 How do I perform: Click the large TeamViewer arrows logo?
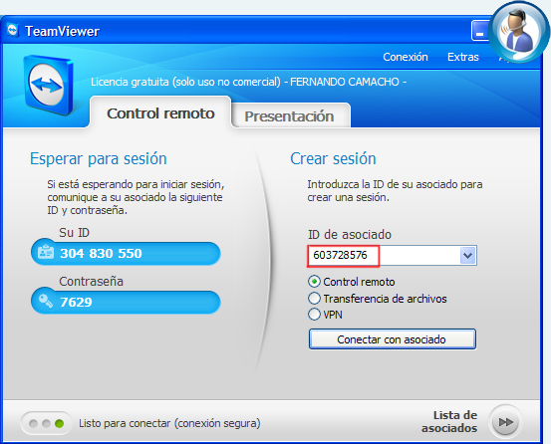click(48, 85)
